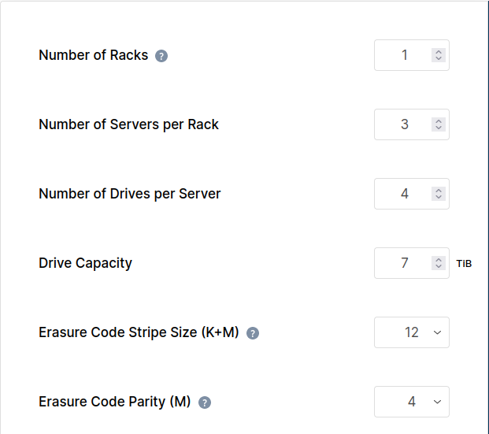Click stepper arrows on Number of Racks
Image resolution: width=489 pixels, height=434 pixels.
[x=439, y=55]
